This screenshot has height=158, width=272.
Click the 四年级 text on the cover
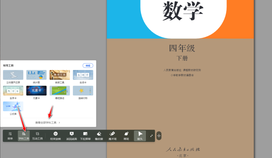click(182, 48)
